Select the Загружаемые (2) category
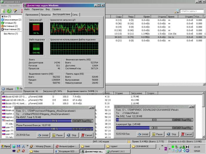This screenshot has height=154, width=206. pos(11,20)
